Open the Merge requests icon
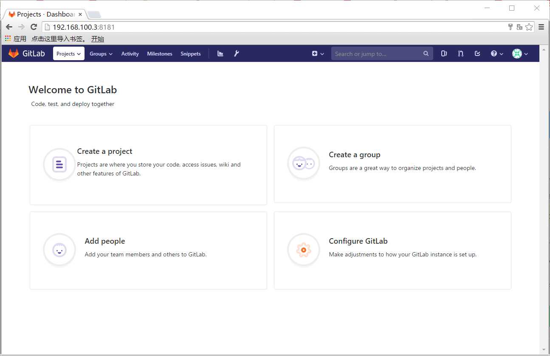 click(x=461, y=53)
